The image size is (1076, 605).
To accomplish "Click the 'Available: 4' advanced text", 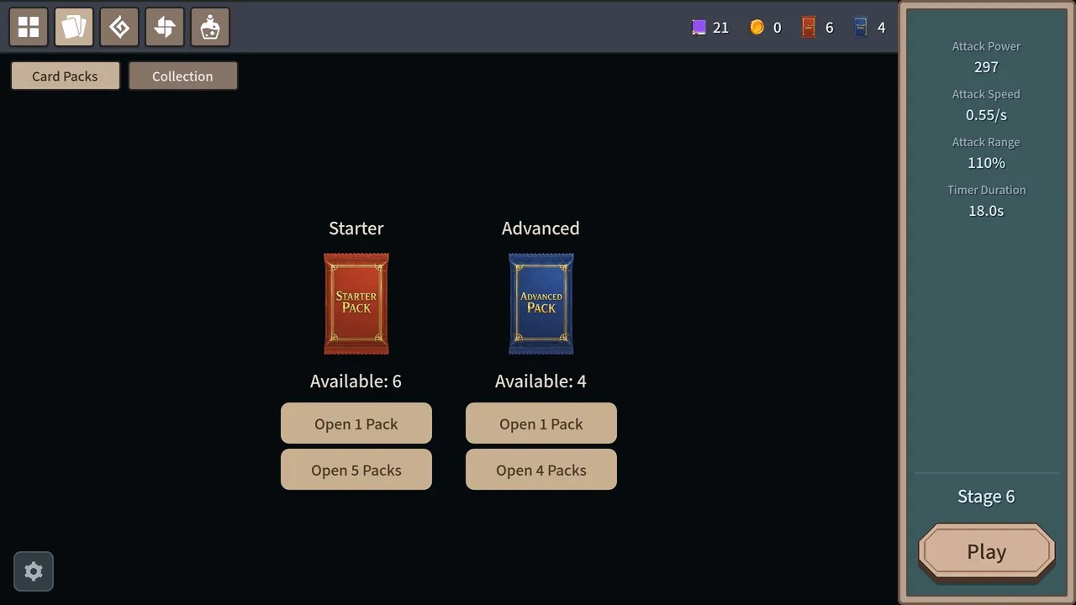I will pos(541,381).
